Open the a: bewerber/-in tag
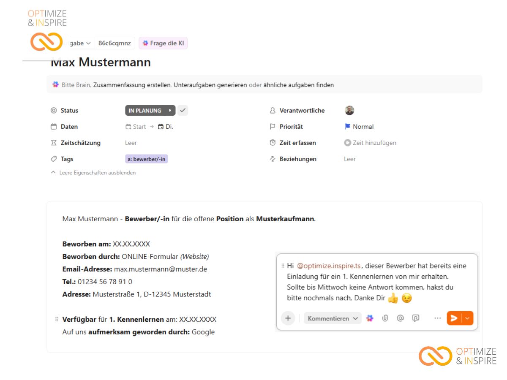The width and height of the screenshot is (507, 380). [147, 159]
